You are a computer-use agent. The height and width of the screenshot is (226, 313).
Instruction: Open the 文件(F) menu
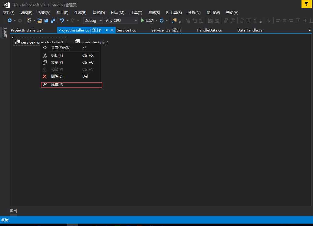point(8,13)
